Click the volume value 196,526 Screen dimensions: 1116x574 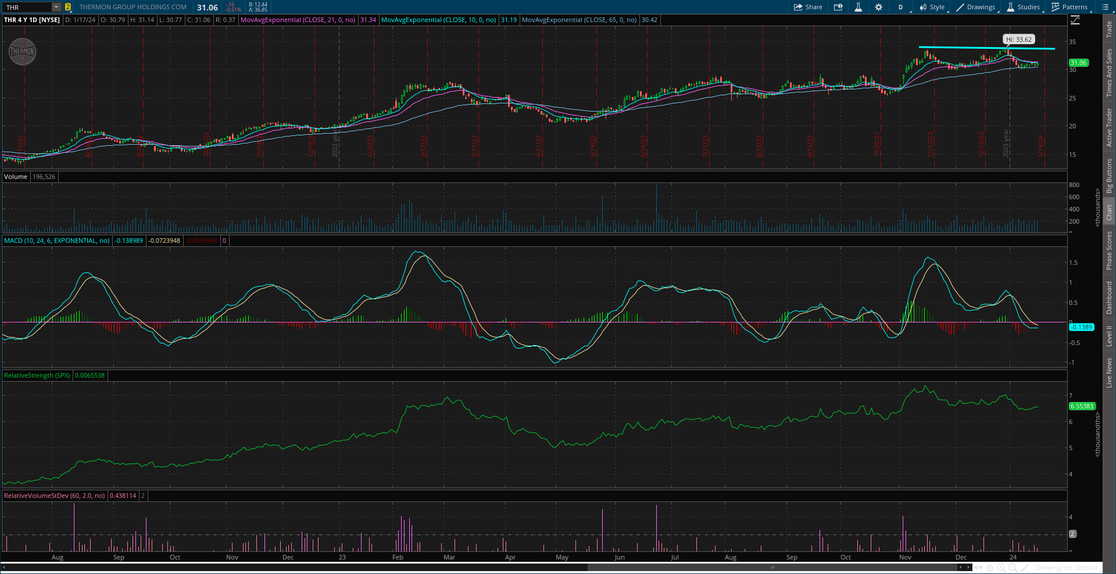tap(44, 177)
